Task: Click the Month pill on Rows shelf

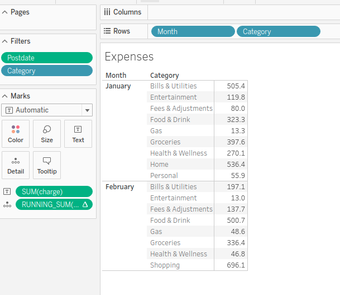Action: 193,32
